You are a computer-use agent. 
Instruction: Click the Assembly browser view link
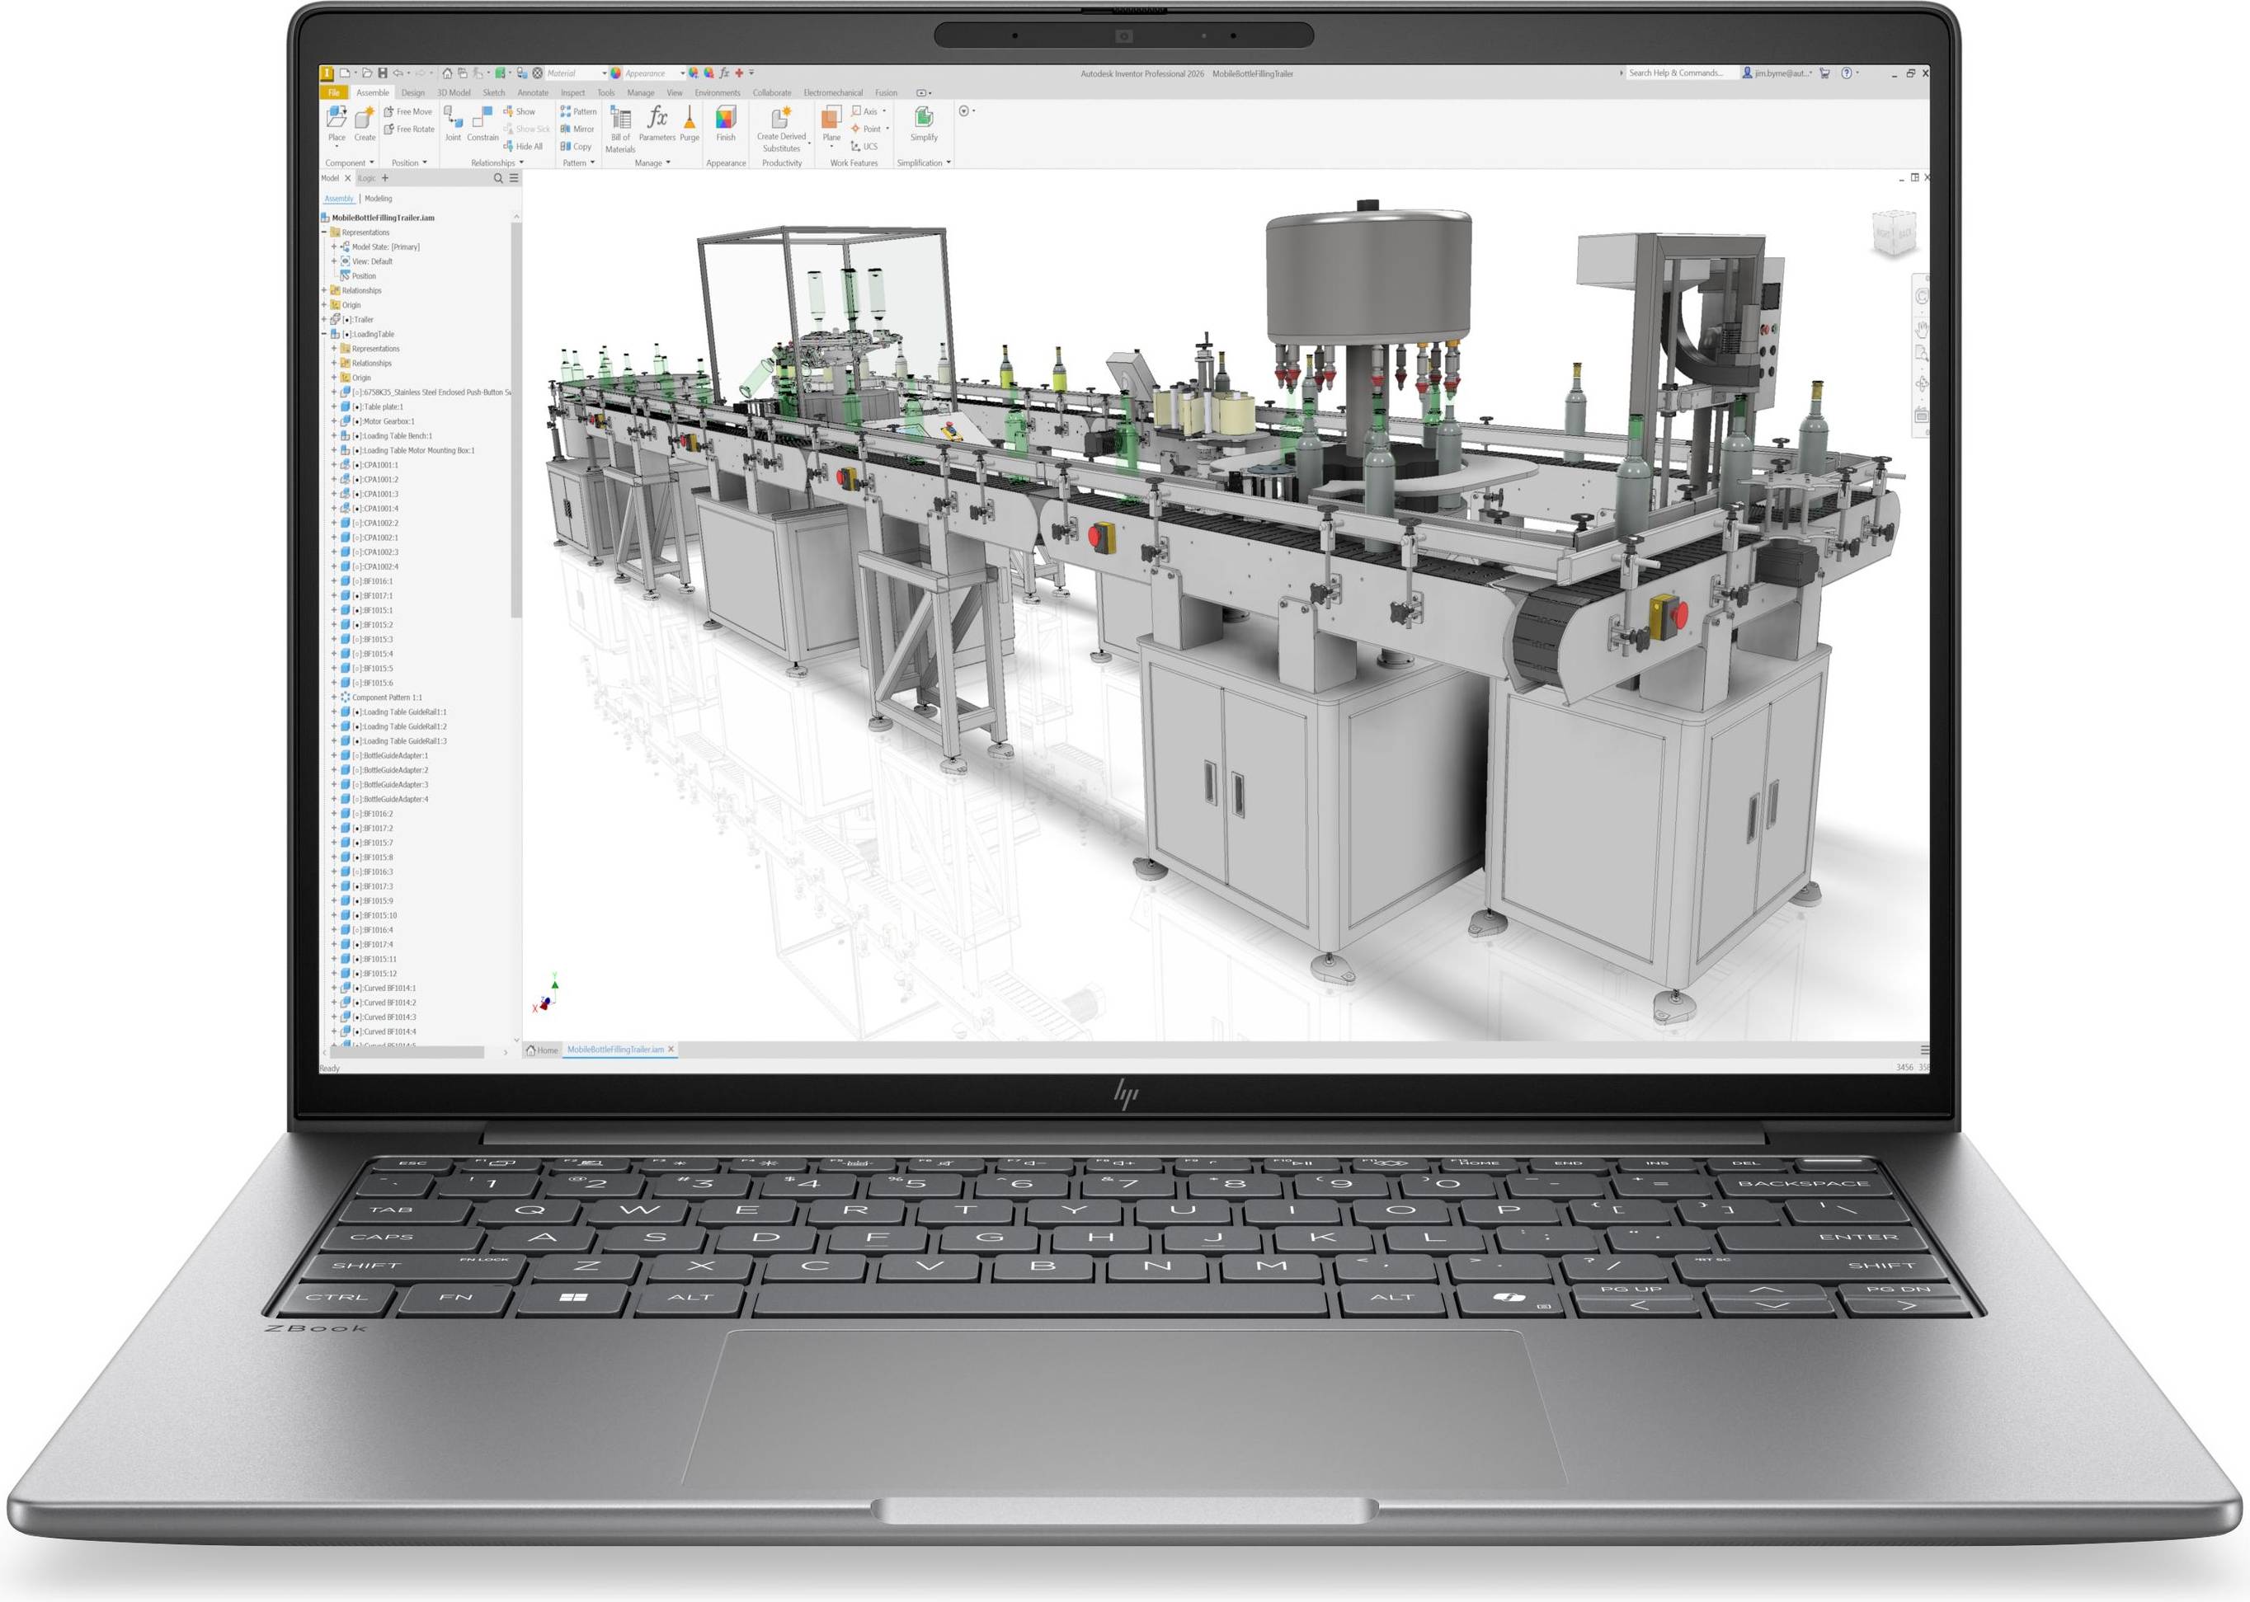click(338, 200)
